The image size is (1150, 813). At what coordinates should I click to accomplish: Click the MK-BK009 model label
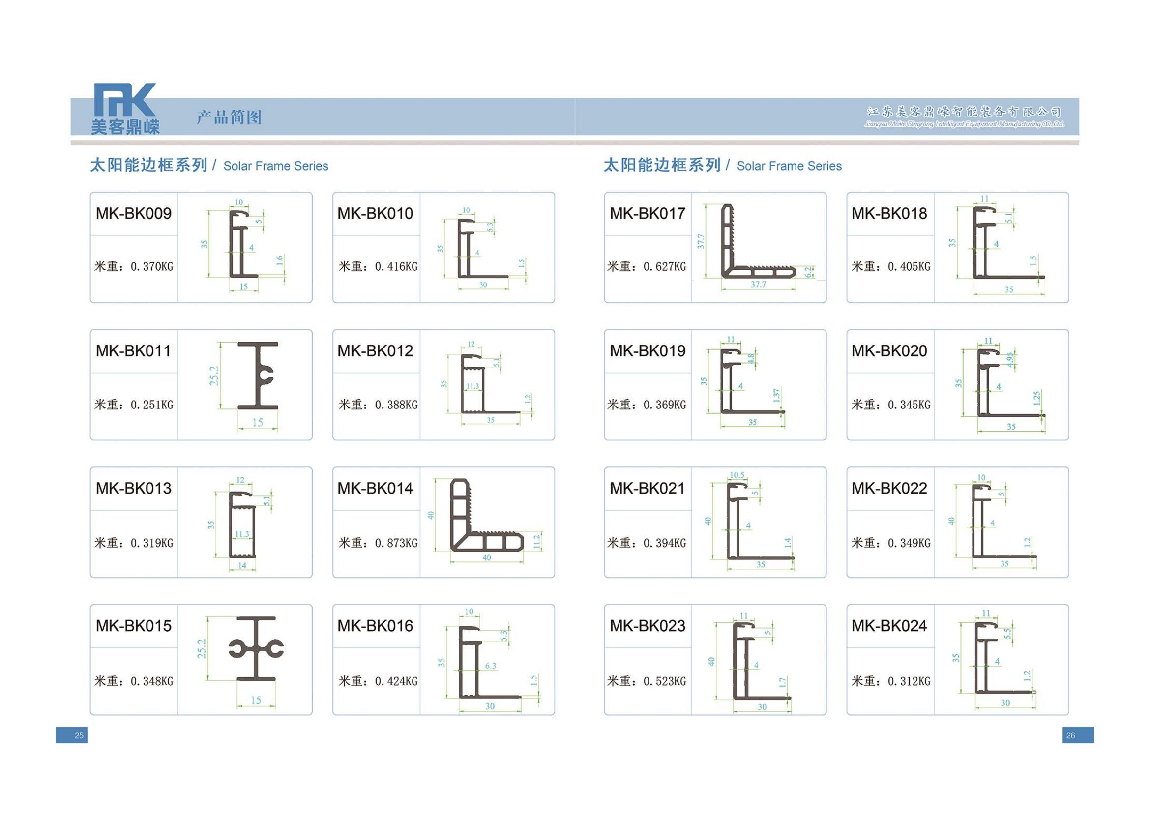click(x=134, y=214)
